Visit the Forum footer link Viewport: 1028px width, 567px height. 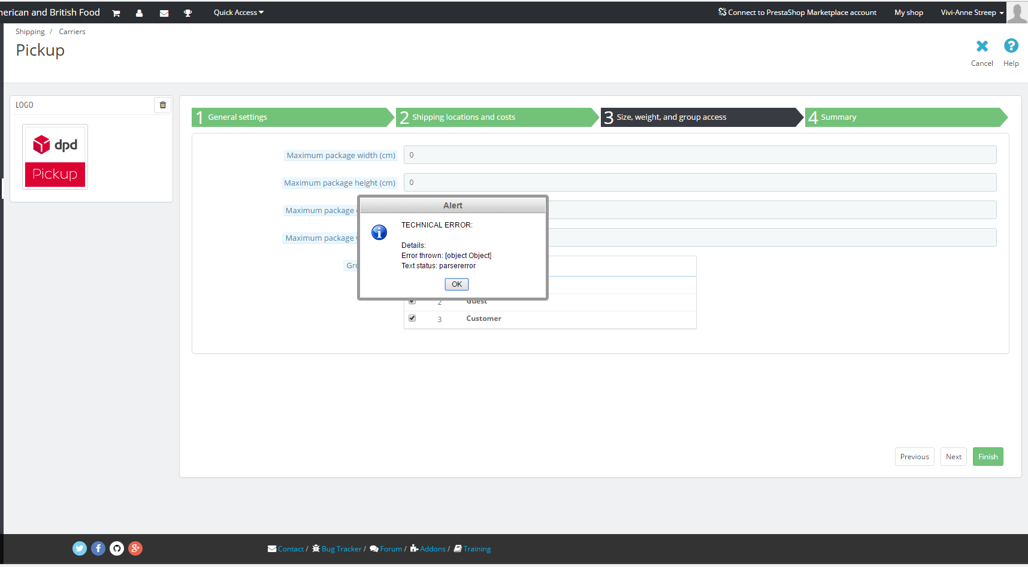(386, 549)
